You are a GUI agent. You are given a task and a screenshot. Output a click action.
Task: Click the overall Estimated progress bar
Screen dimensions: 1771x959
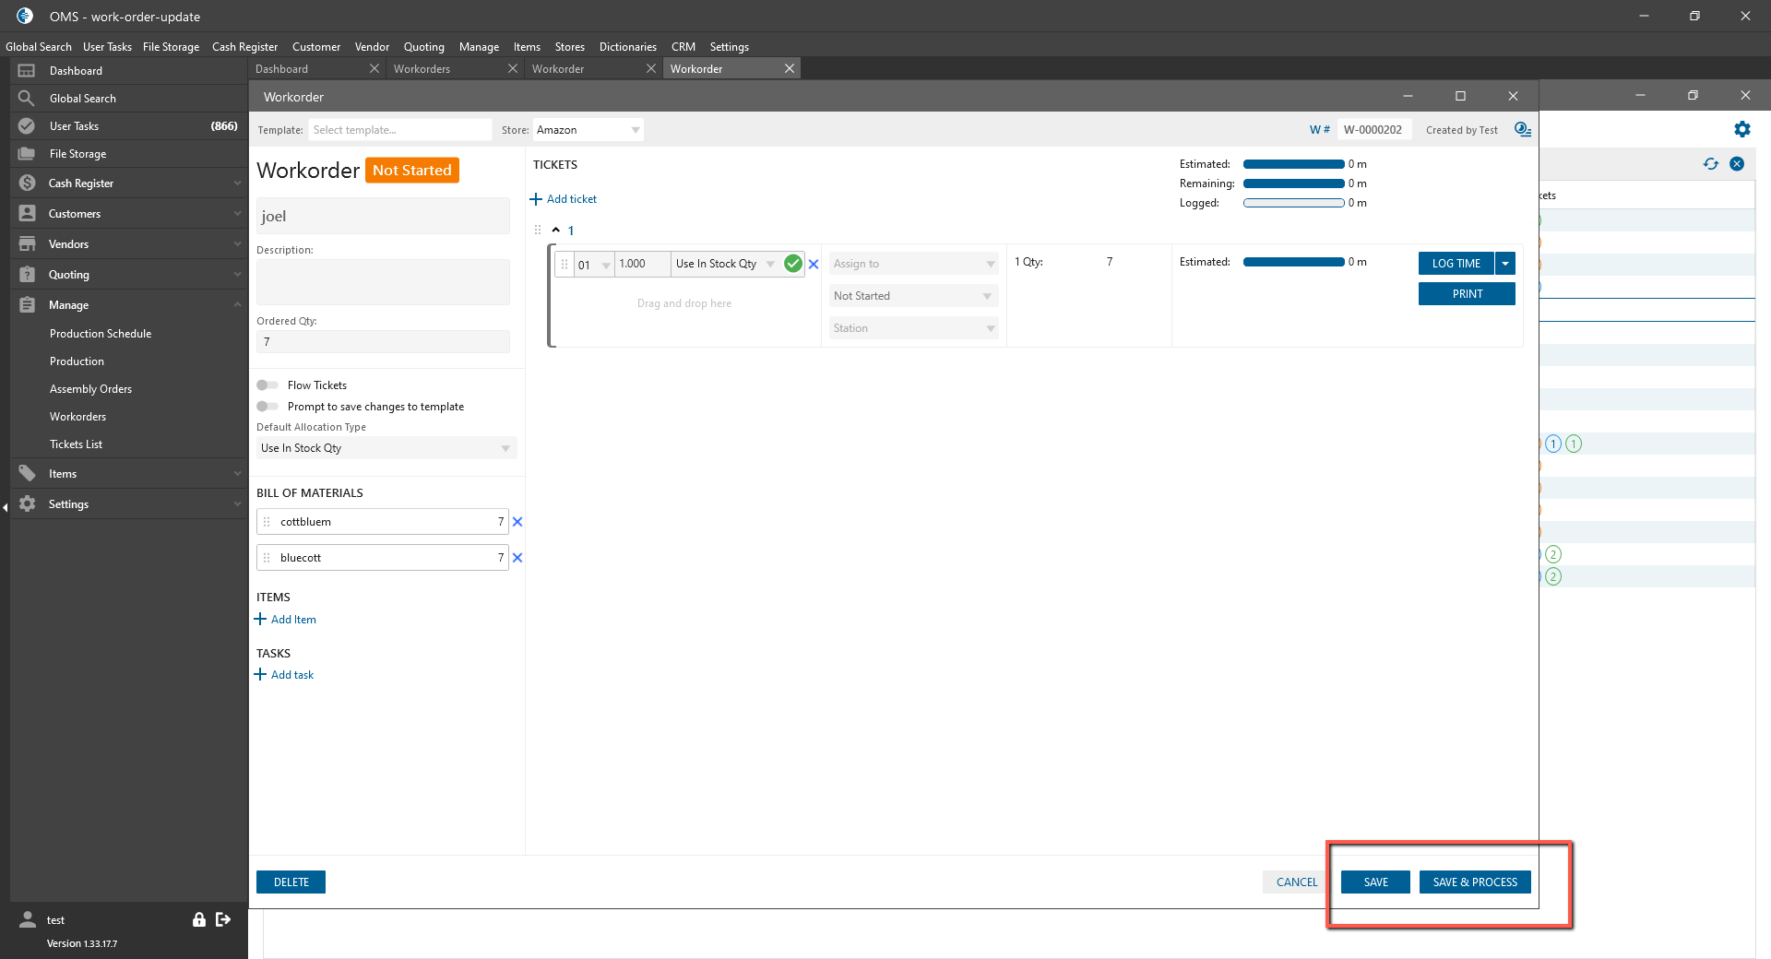point(1293,164)
